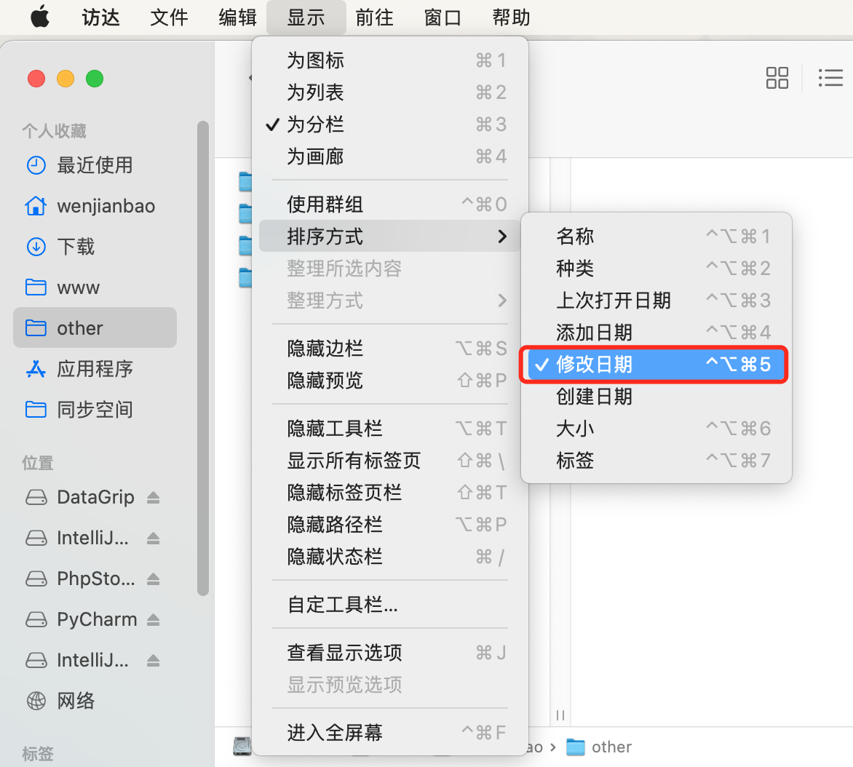Eject the PyCharm volume
Screen dimensions: 853x767
tap(153, 619)
